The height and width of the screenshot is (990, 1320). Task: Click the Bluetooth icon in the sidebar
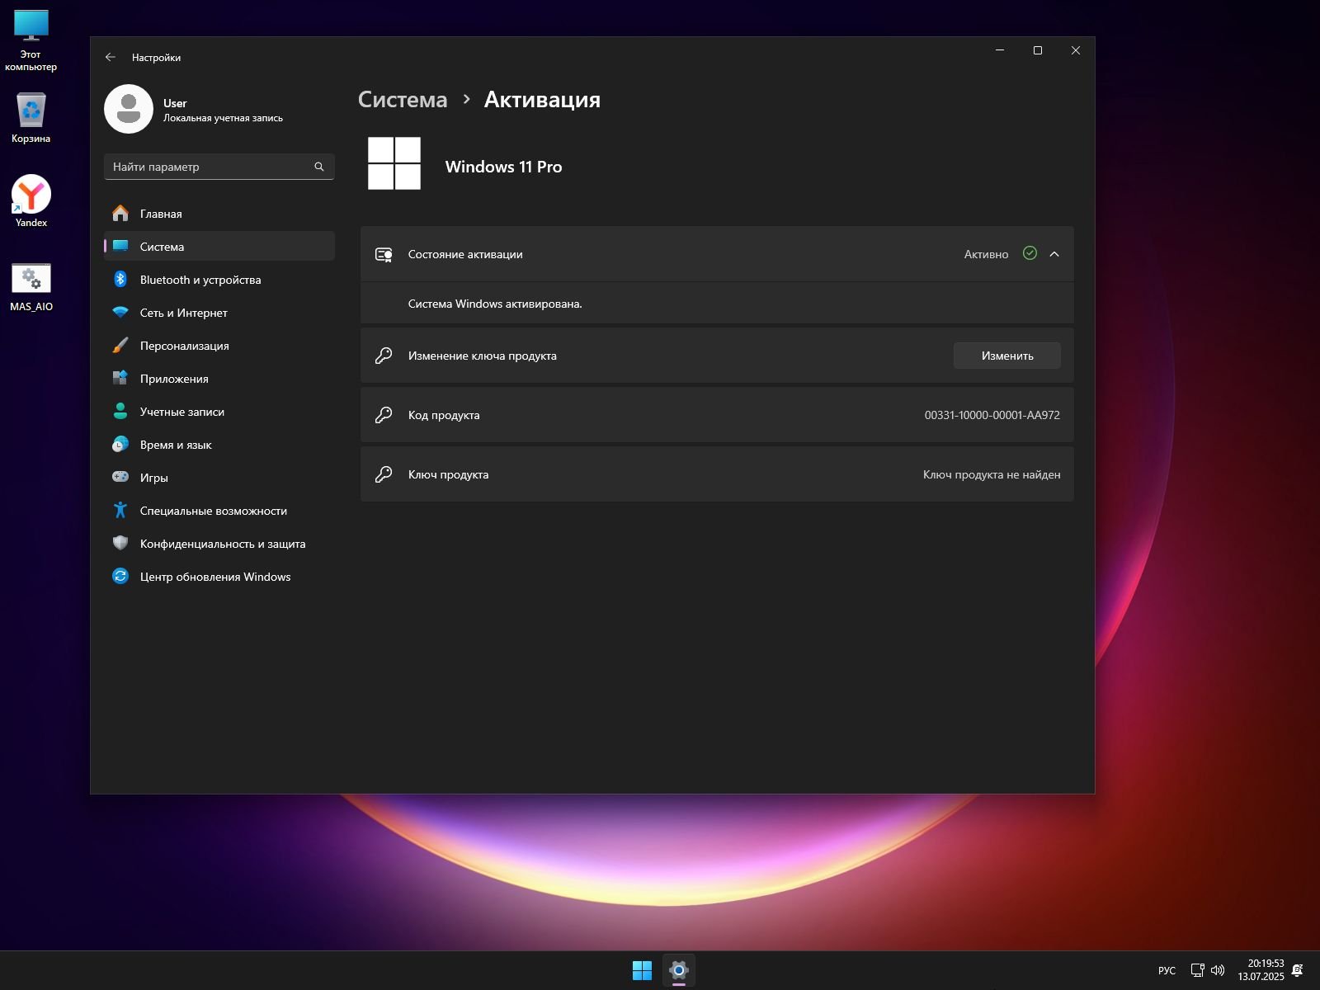pos(120,280)
